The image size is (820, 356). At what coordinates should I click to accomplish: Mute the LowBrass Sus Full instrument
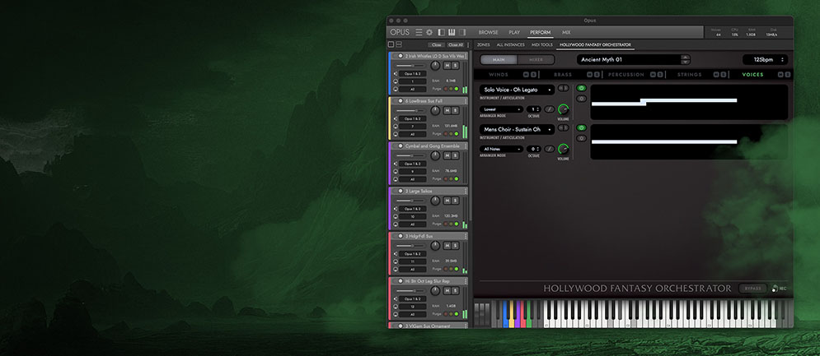click(x=447, y=111)
